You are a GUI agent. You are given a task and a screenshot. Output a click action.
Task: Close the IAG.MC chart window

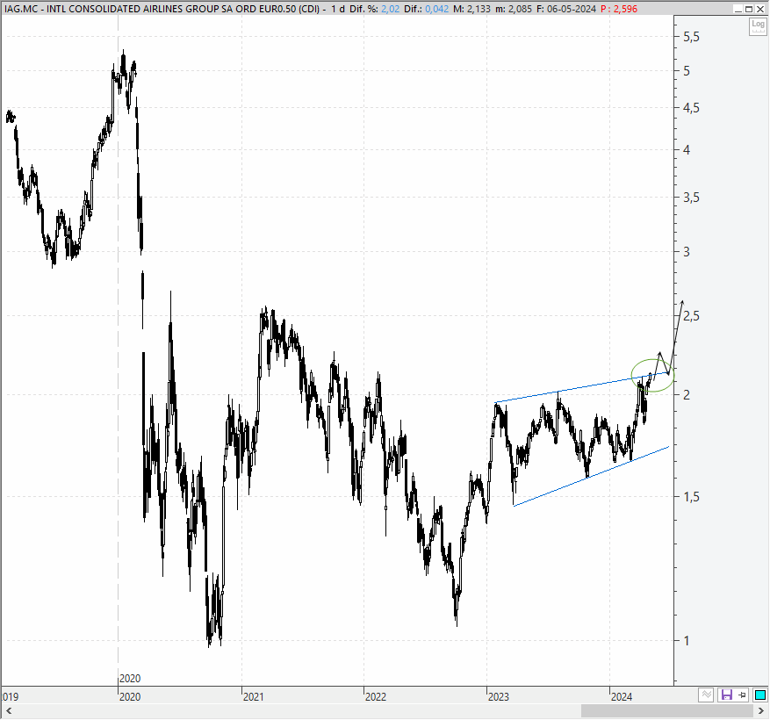(x=760, y=9)
